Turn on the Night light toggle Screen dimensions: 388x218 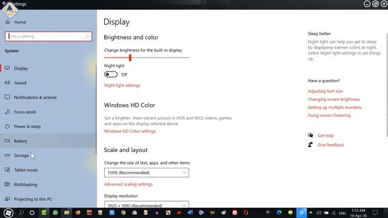pyautogui.click(x=110, y=74)
